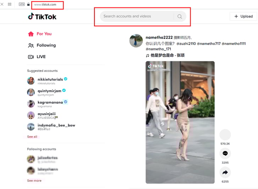258x189 pixels.
Task: Click the magnifying glass search icon
Action: pos(180,16)
